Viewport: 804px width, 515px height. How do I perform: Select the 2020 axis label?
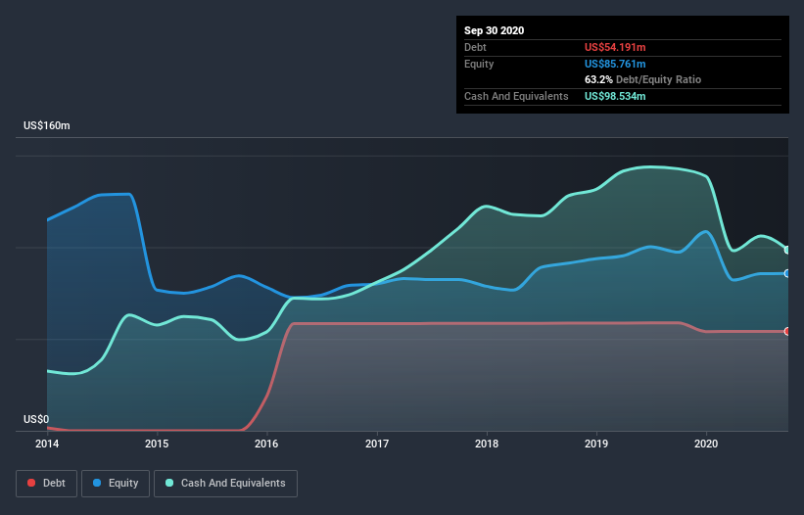pos(706,444)
